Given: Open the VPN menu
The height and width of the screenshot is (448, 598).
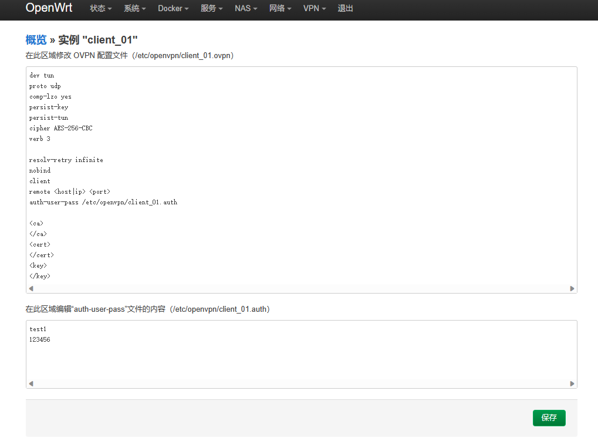Looking at the screenshot, I should coord(314,9).
